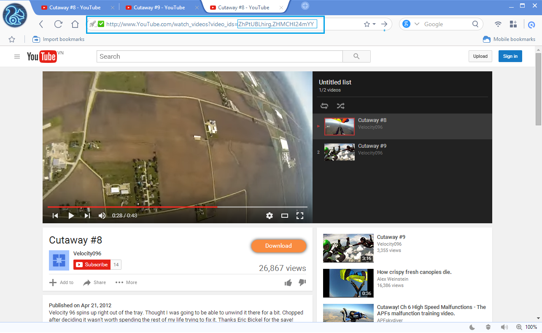Image resolution: width=542 pixels, height=333 pixels.
Task: Click the search box magnifier icon
Action: pos(475,24)
